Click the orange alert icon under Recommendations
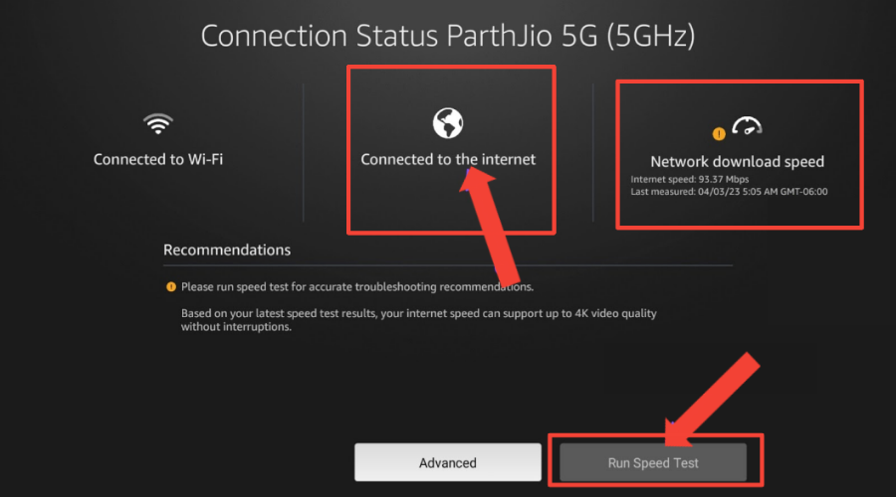 click(x=171, y=286)
